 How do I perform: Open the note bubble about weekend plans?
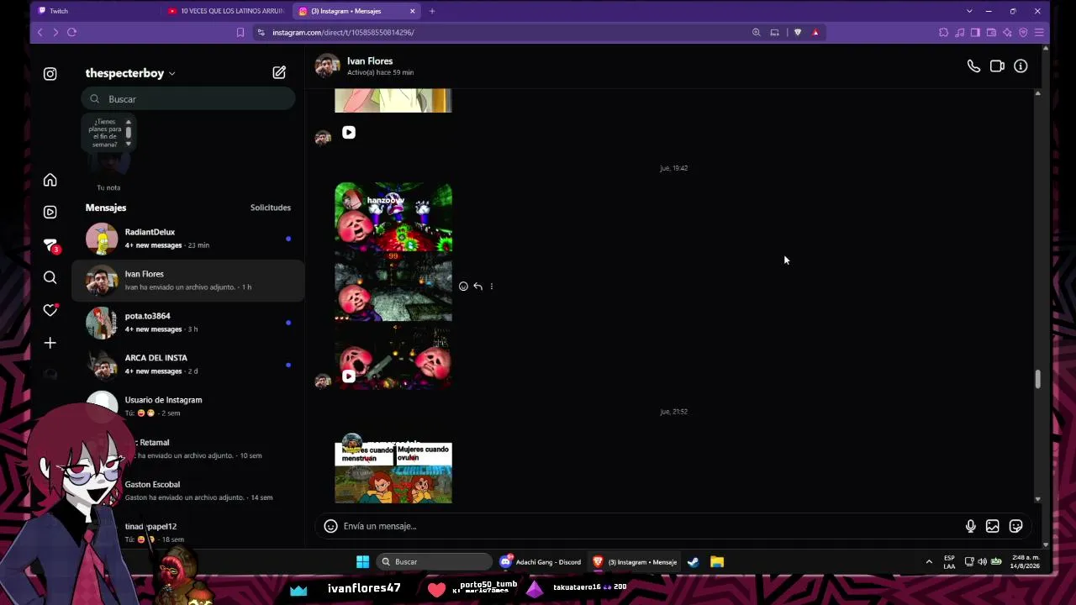coord(107,133)
